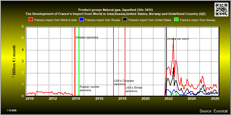Click the y-axis value 6
This screenshot has width=231, height=115.
[x=23, y=27]
